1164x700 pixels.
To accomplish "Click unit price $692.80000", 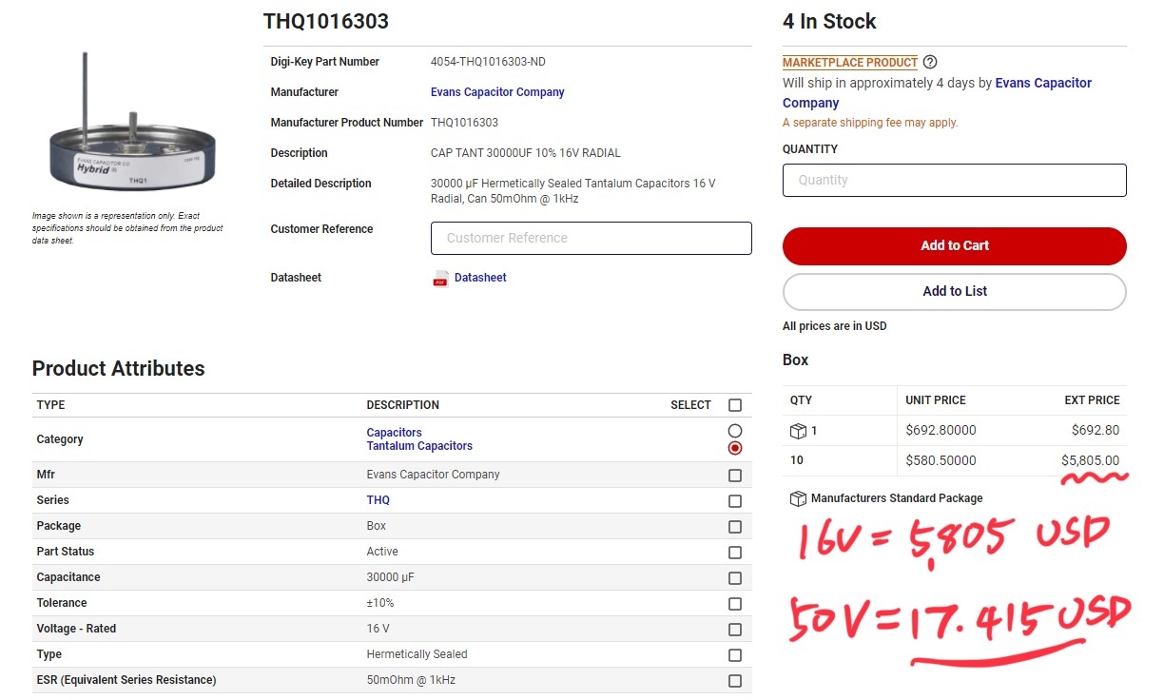I will pos(941,430).
